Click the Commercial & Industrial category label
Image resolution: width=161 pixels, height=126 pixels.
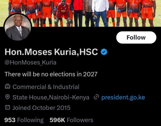[x=46, y=87]
